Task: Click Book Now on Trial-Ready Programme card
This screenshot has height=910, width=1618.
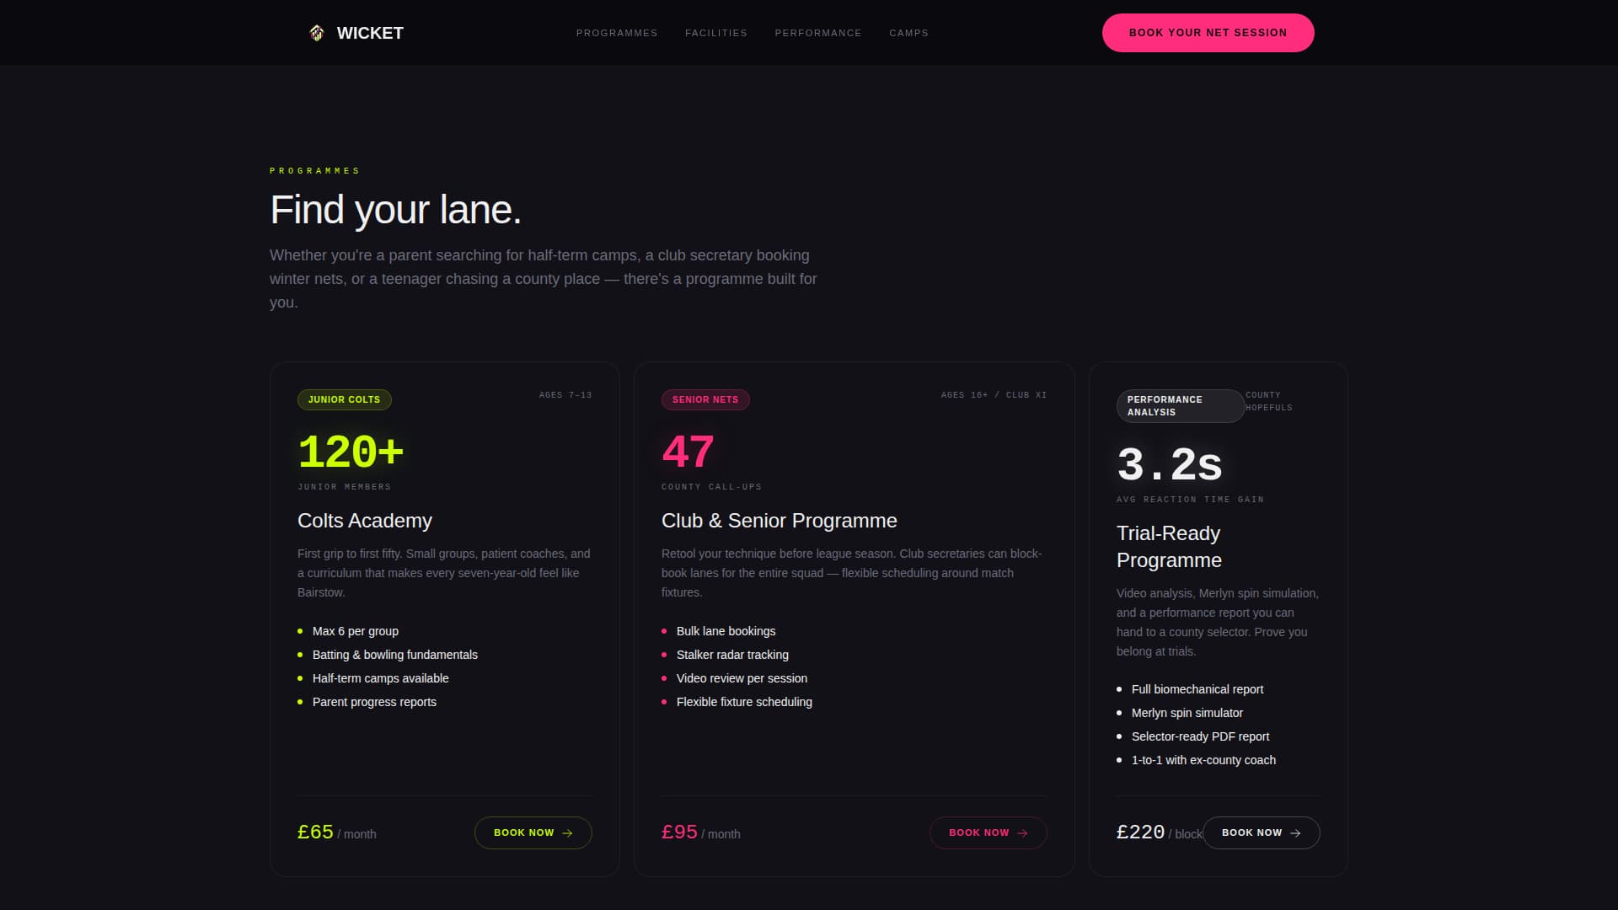Action: [1261, 832]
